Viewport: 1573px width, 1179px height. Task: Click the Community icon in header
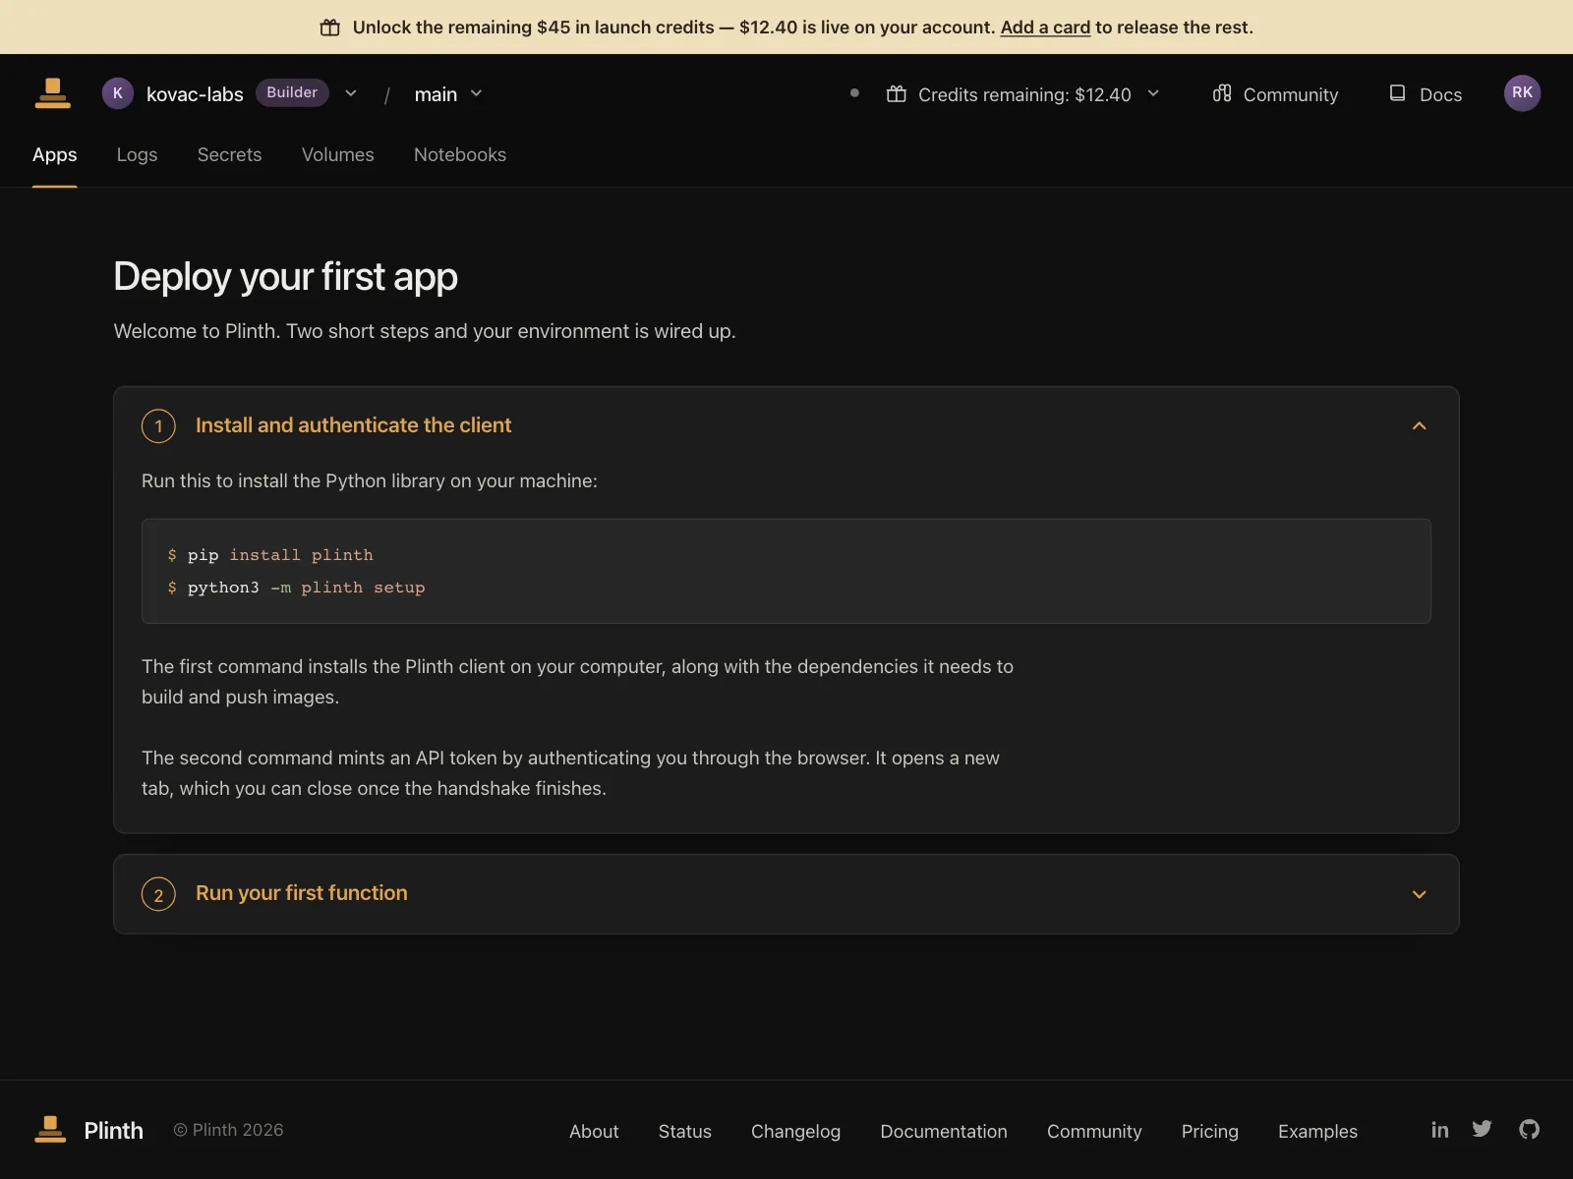coord(1222,93)
